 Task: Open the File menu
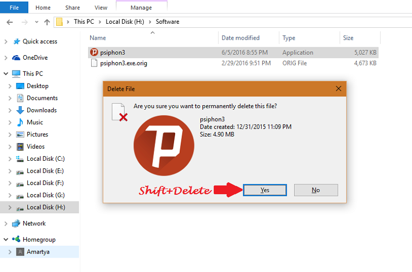[x=14, y=8]
